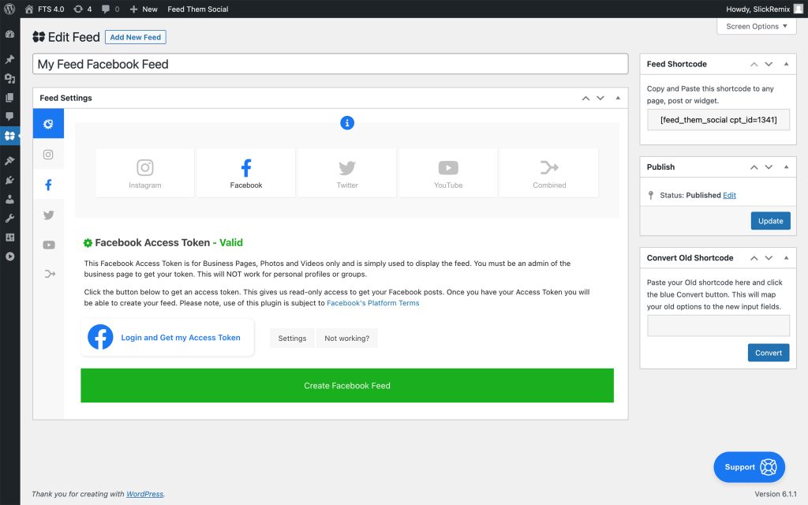This screenshot has height=505, width=808.
Task: Open Media library in sidebar
Action: (9, 78)
